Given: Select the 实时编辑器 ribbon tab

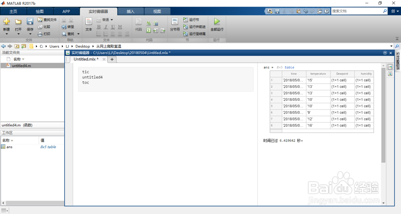Looking at the screenshot, I should pyautogui.click(x=99, y=12).
